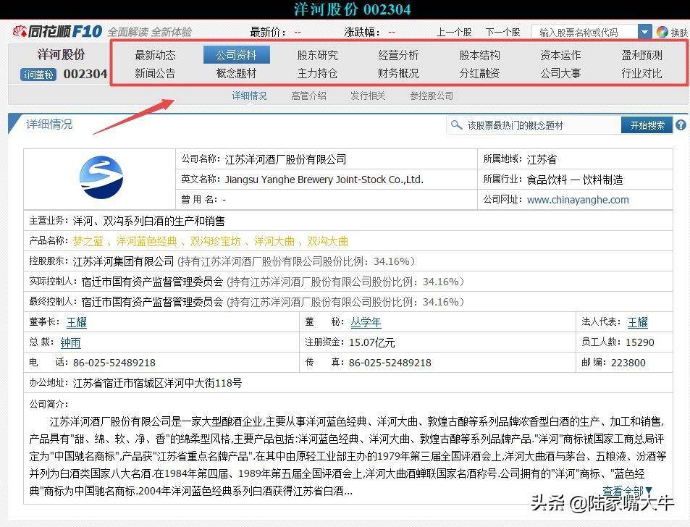This screenshot has height=527, width=690.
Task: Open the 资本运作 tab
Action: 560,56
